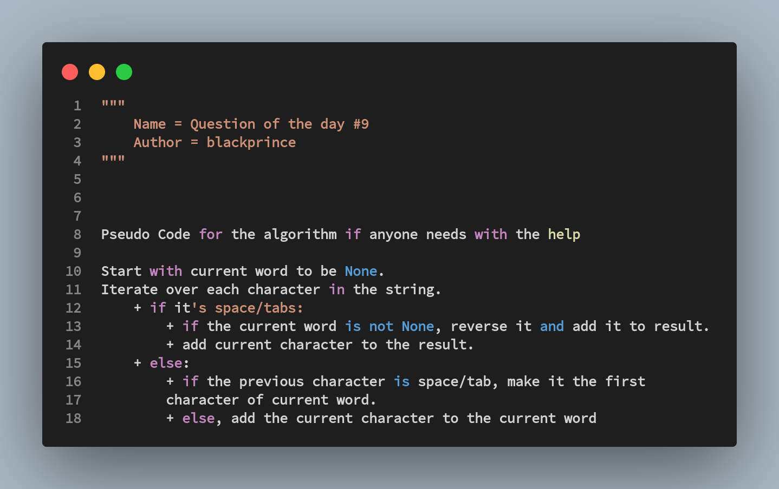Click the 'else:' keyword on line 15

pyautogui.click(x=170, y=363)
